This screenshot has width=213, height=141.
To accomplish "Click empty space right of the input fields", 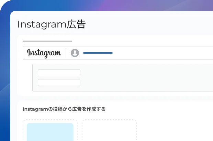I will pyautogui.click(x=147, y=78).
